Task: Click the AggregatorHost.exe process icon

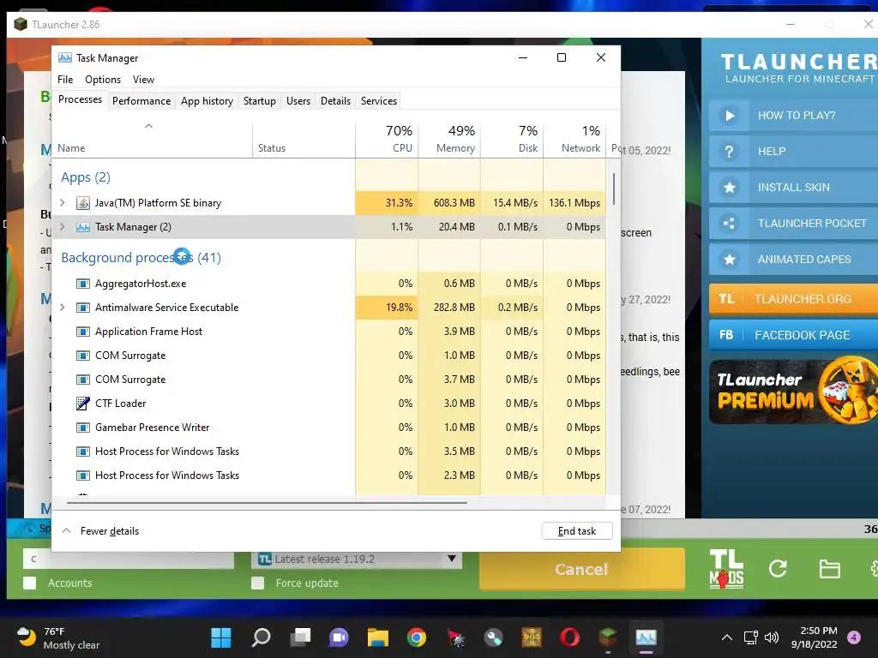Action: click(83, 284)
